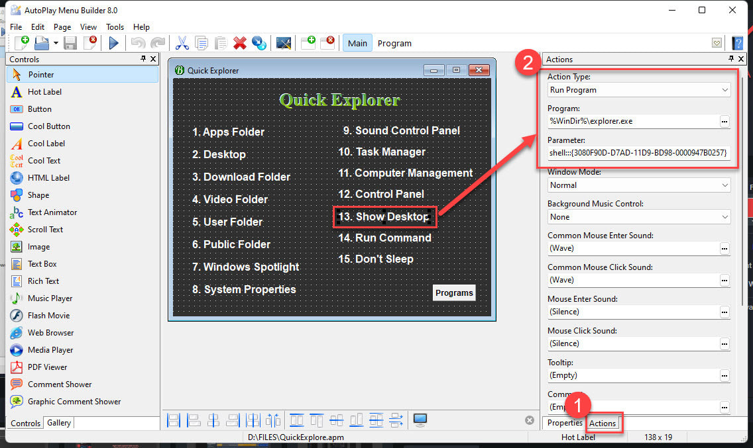The height and width of the screenshot is (448, 753).
Task: Open the Help menu
Action: [x=141, y=27]
